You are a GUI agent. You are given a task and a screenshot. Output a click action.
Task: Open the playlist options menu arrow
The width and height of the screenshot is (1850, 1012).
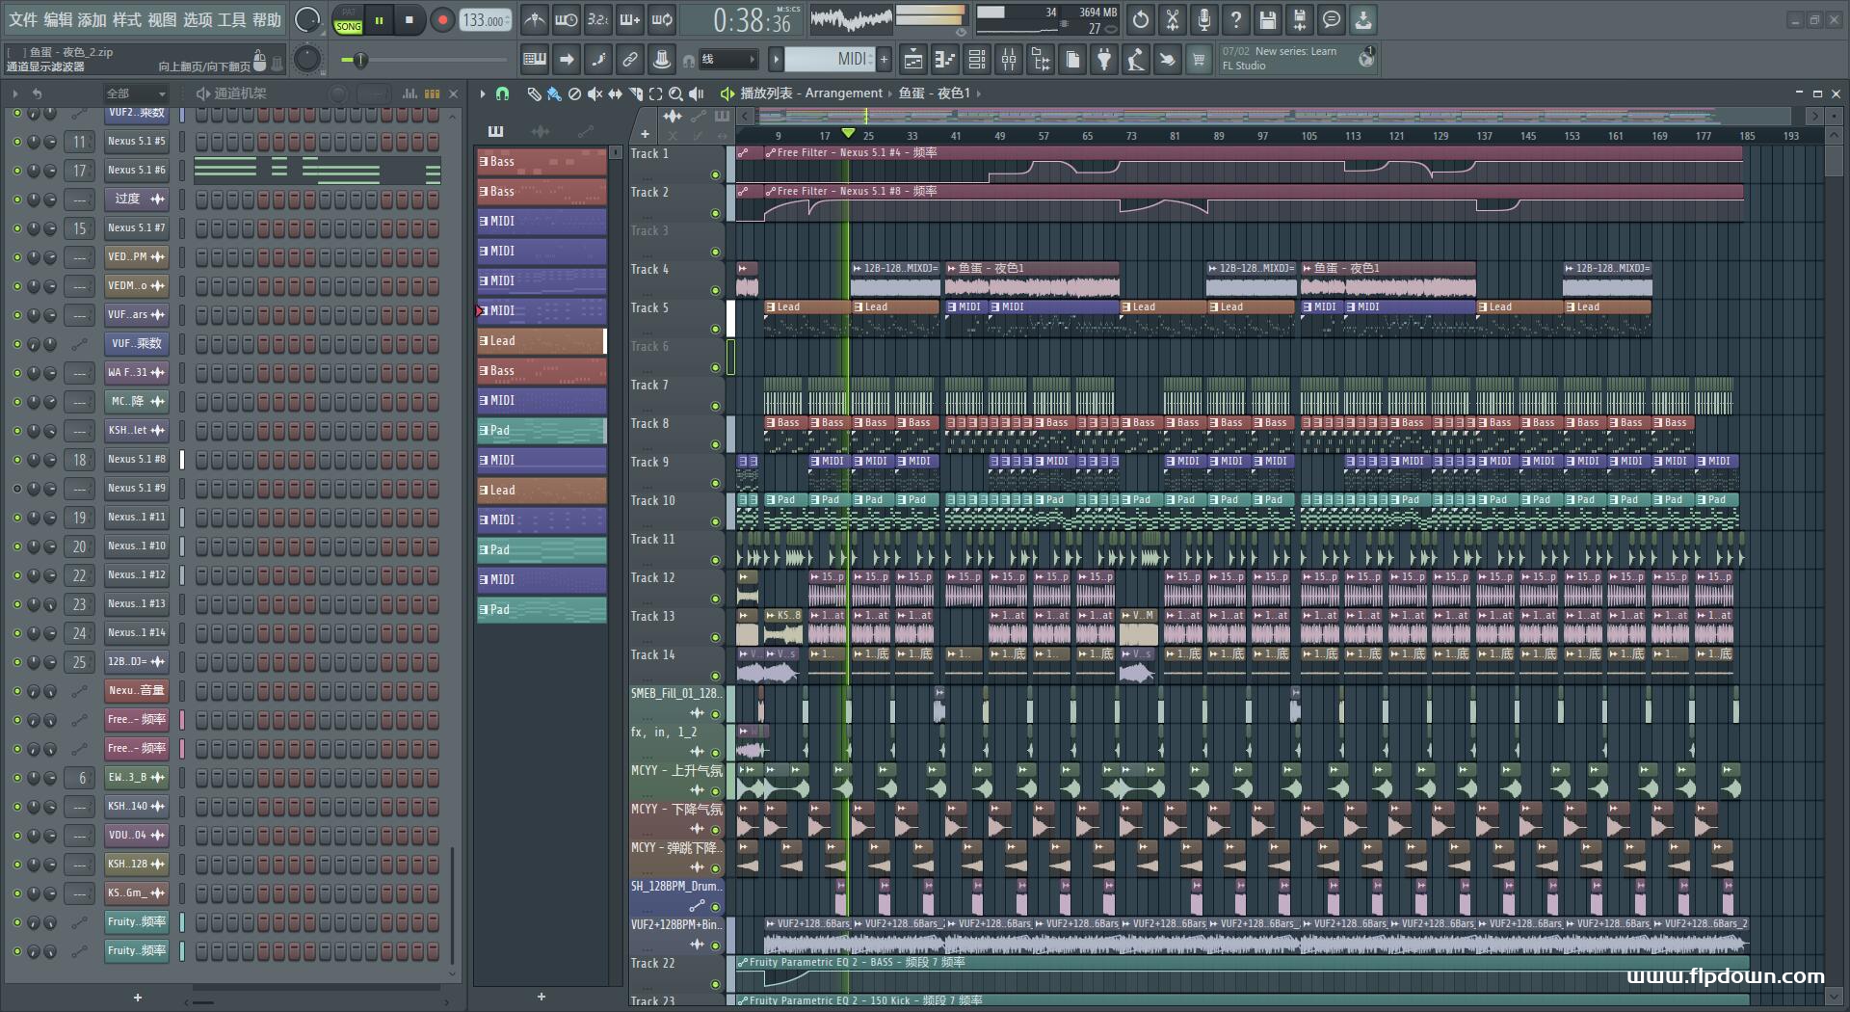483,93
